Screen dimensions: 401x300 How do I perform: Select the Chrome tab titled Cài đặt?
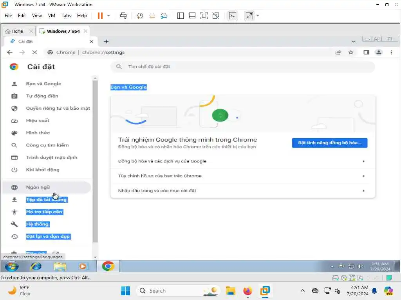49,41
